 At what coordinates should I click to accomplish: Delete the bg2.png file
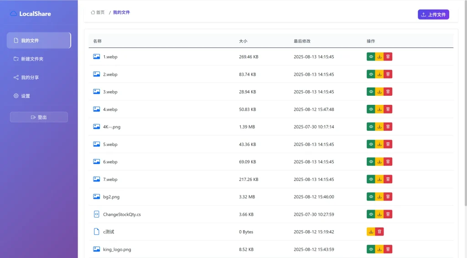(x=388, y=196)
